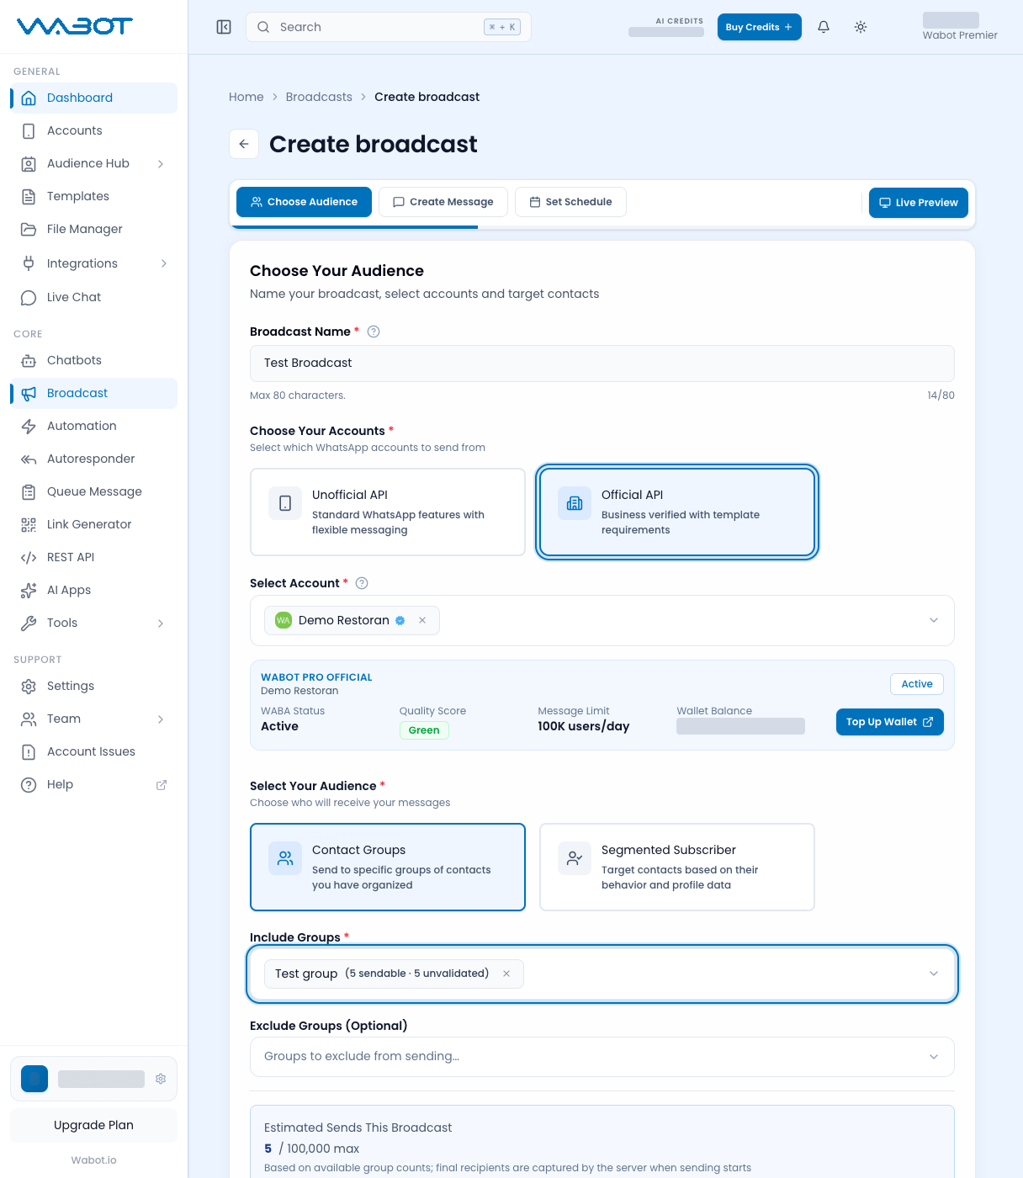Toggle light/dark theme sun icon
Screen dimensions: 1023x1178
[861, 27]
